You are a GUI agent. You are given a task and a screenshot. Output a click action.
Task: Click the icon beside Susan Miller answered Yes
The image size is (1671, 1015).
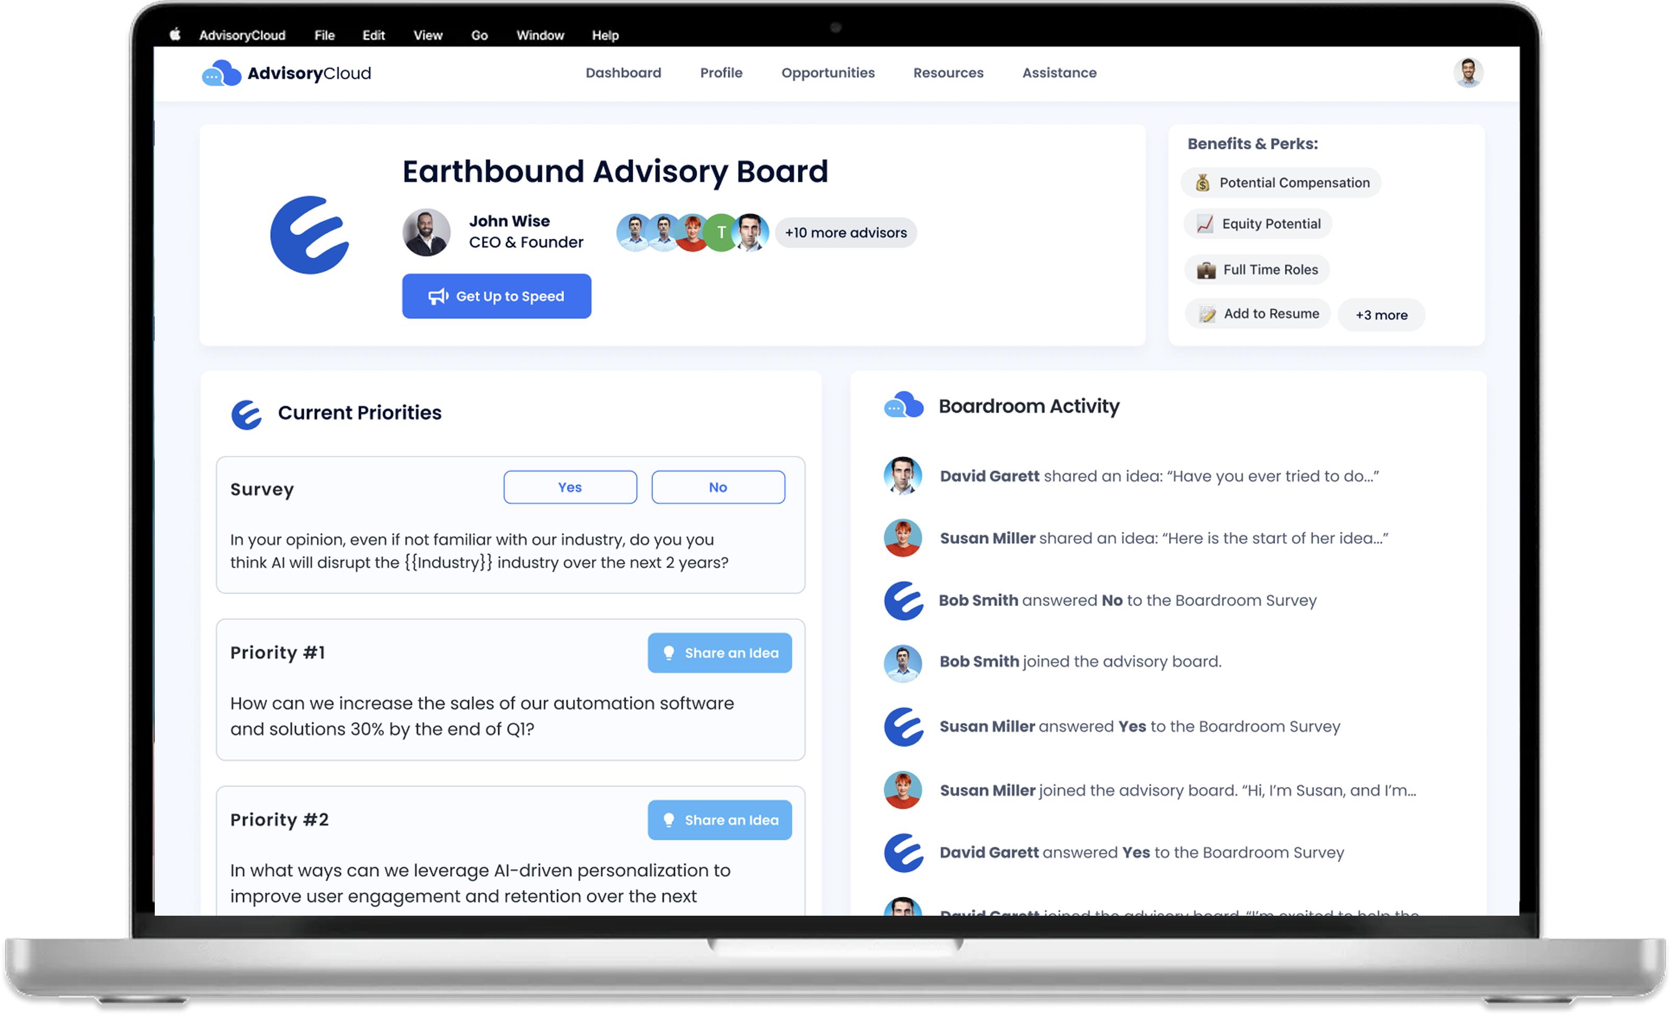903,727
